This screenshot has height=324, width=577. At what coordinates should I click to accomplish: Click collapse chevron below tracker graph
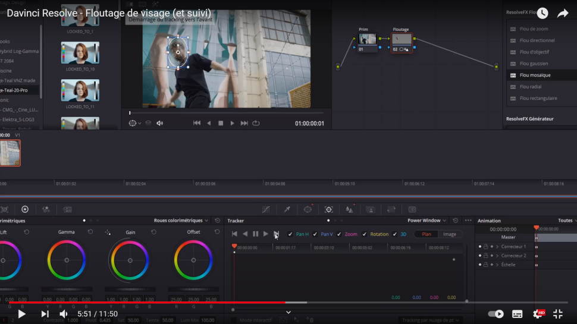pyautogui.click(x=288, y=312)
